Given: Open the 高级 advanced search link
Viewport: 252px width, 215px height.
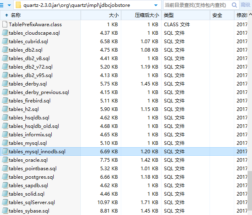Looking at the screenshot, I should pyautogui.click(x=246, y=5).
